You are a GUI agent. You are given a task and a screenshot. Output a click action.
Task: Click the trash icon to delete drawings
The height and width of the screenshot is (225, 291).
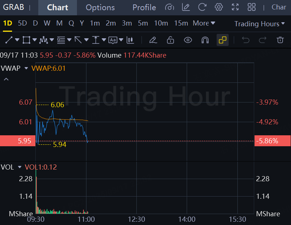[x=280, y=40]
